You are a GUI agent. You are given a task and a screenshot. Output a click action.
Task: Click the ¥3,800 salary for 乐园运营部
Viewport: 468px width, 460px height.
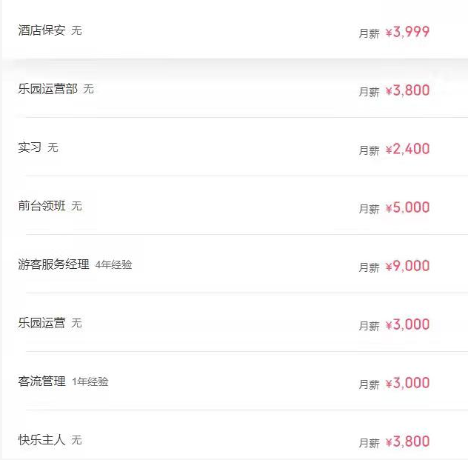click(407, 91)
